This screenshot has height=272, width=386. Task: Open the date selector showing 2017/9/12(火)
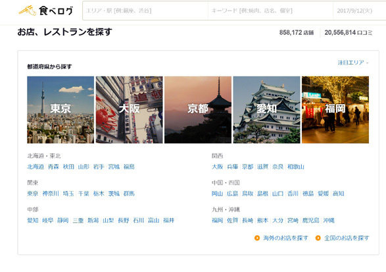click(359, 11)
